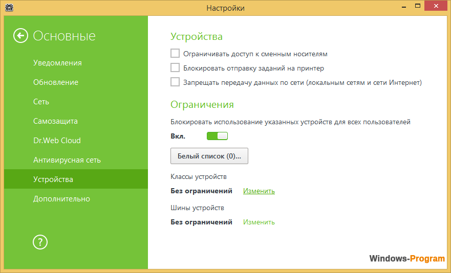The height and width of the screenshot is (273, 451).
Task: Click Изменить link for Классы устройств
Action: pyautogui.click(x=259, y=191)
